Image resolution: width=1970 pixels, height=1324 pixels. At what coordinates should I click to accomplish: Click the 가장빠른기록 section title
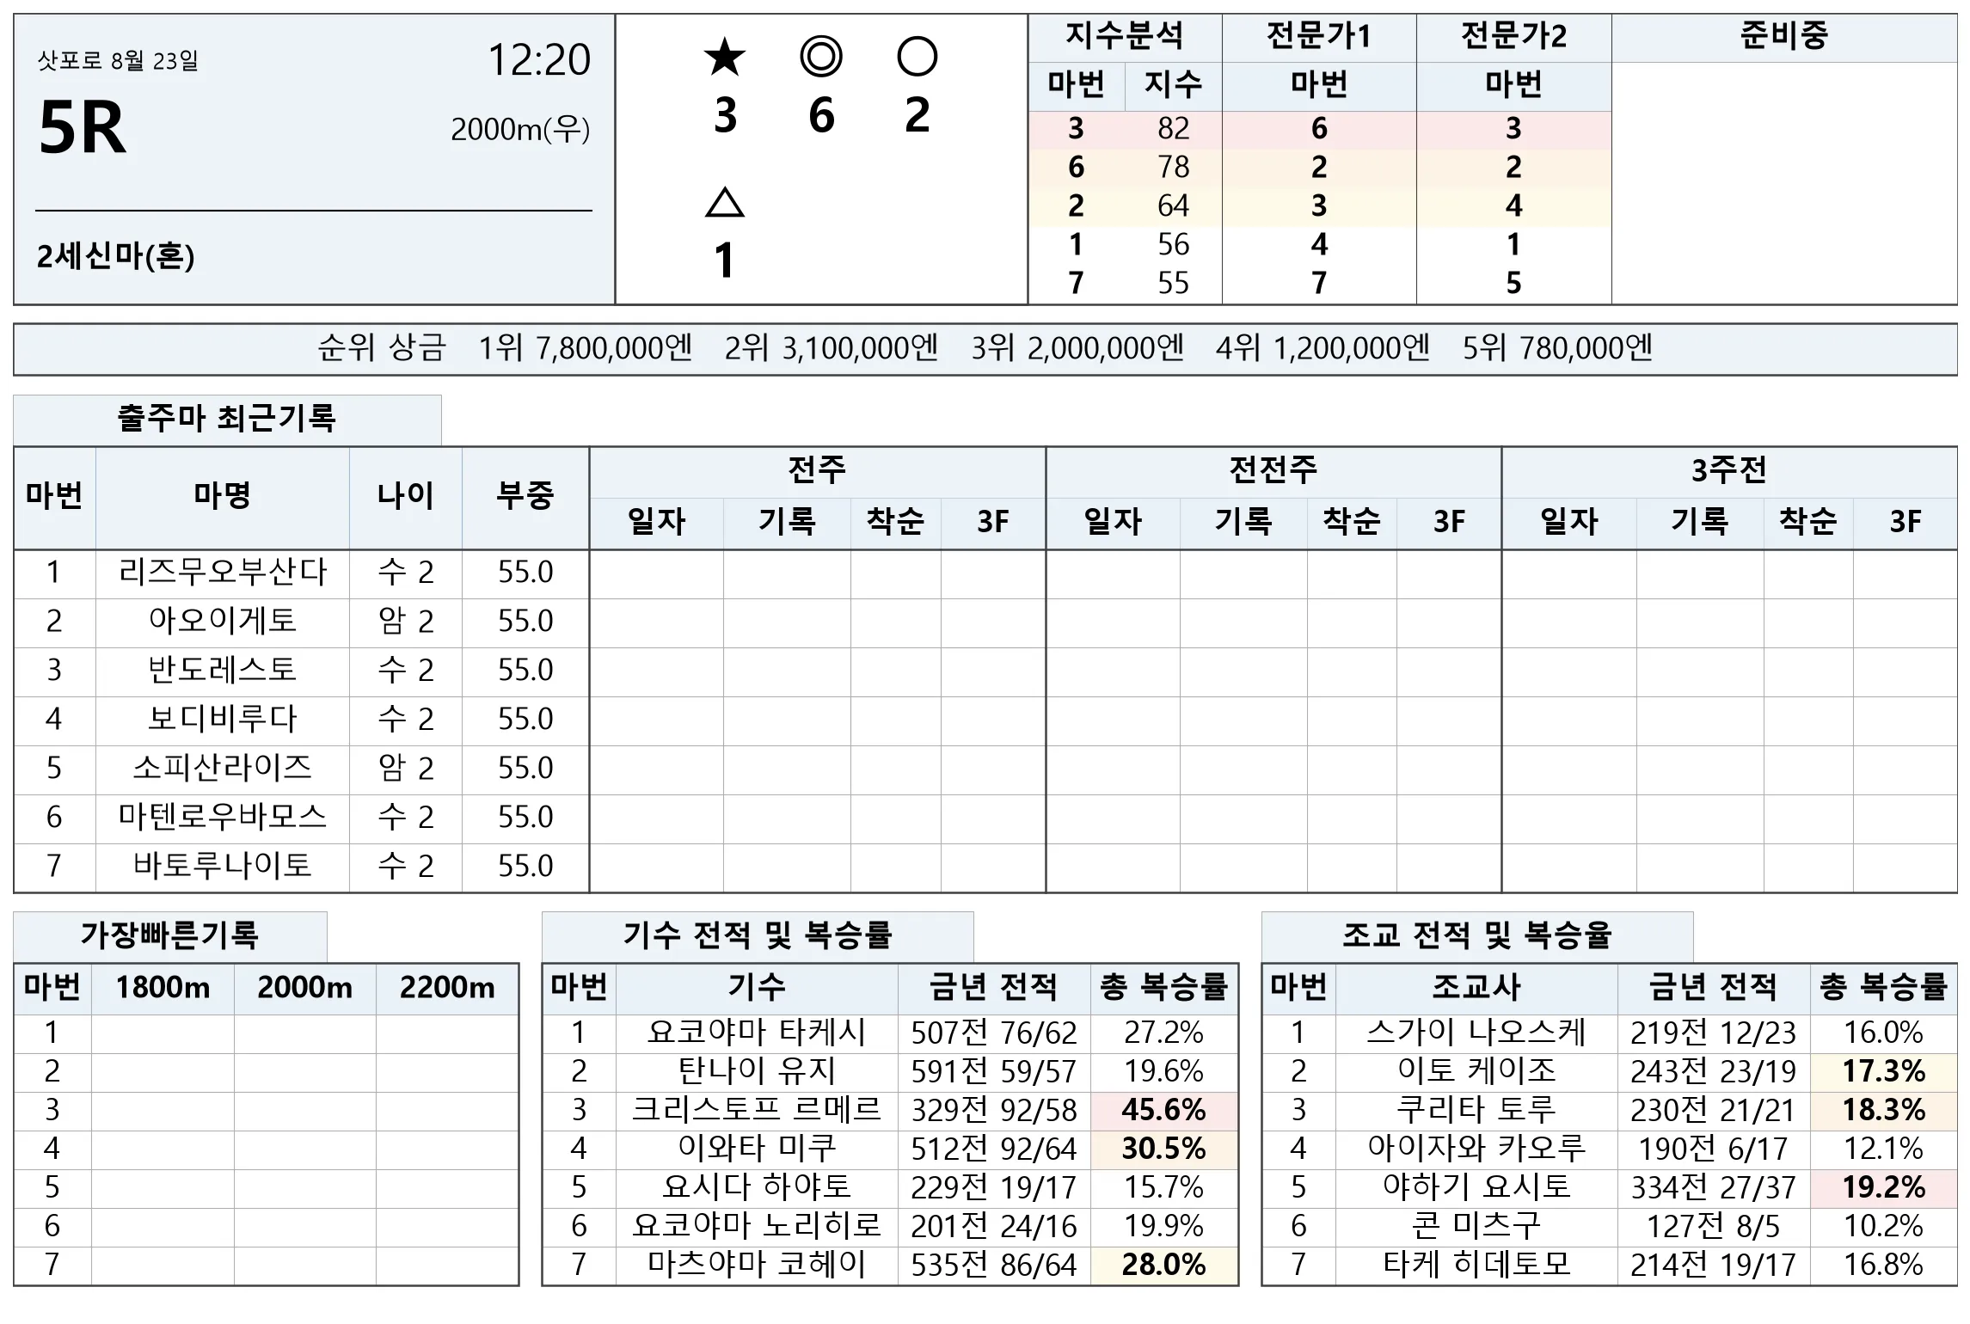(x=169, y=935)
